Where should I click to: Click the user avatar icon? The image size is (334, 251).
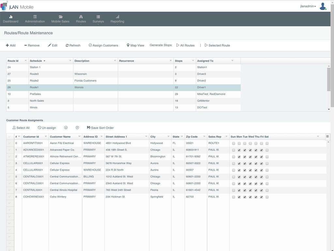(x=323, y=7)
